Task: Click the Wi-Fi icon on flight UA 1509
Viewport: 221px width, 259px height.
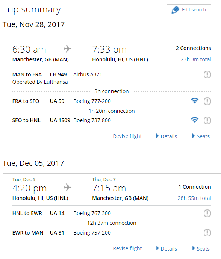Action: point(195,120)
